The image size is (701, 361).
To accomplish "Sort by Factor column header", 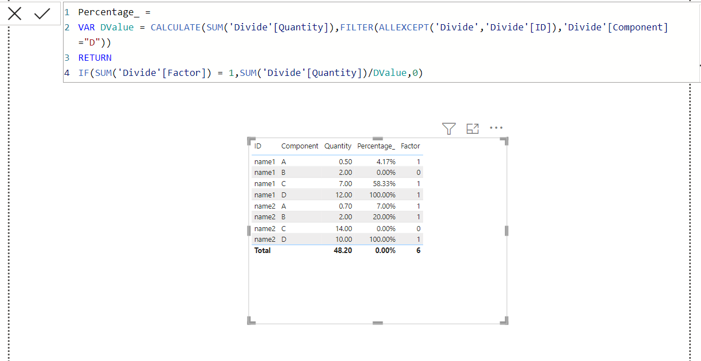I will [x=410, y=146].
